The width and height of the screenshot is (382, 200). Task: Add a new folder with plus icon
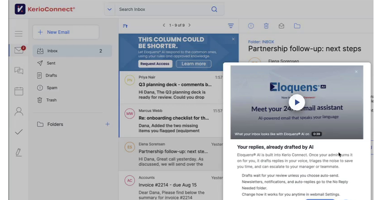107,124
